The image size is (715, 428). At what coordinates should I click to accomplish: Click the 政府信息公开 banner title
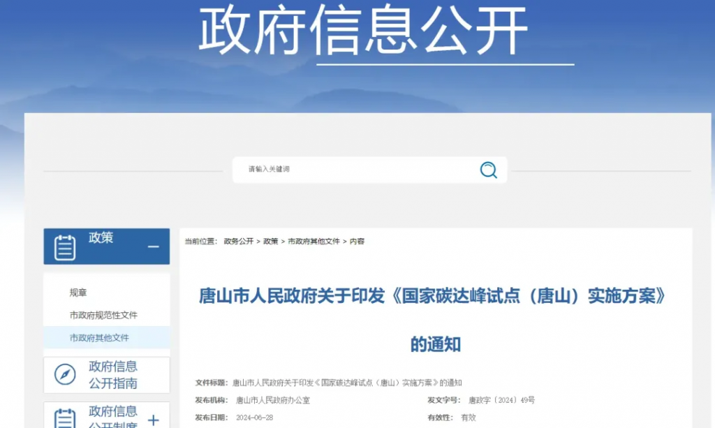tap(363, 31)
